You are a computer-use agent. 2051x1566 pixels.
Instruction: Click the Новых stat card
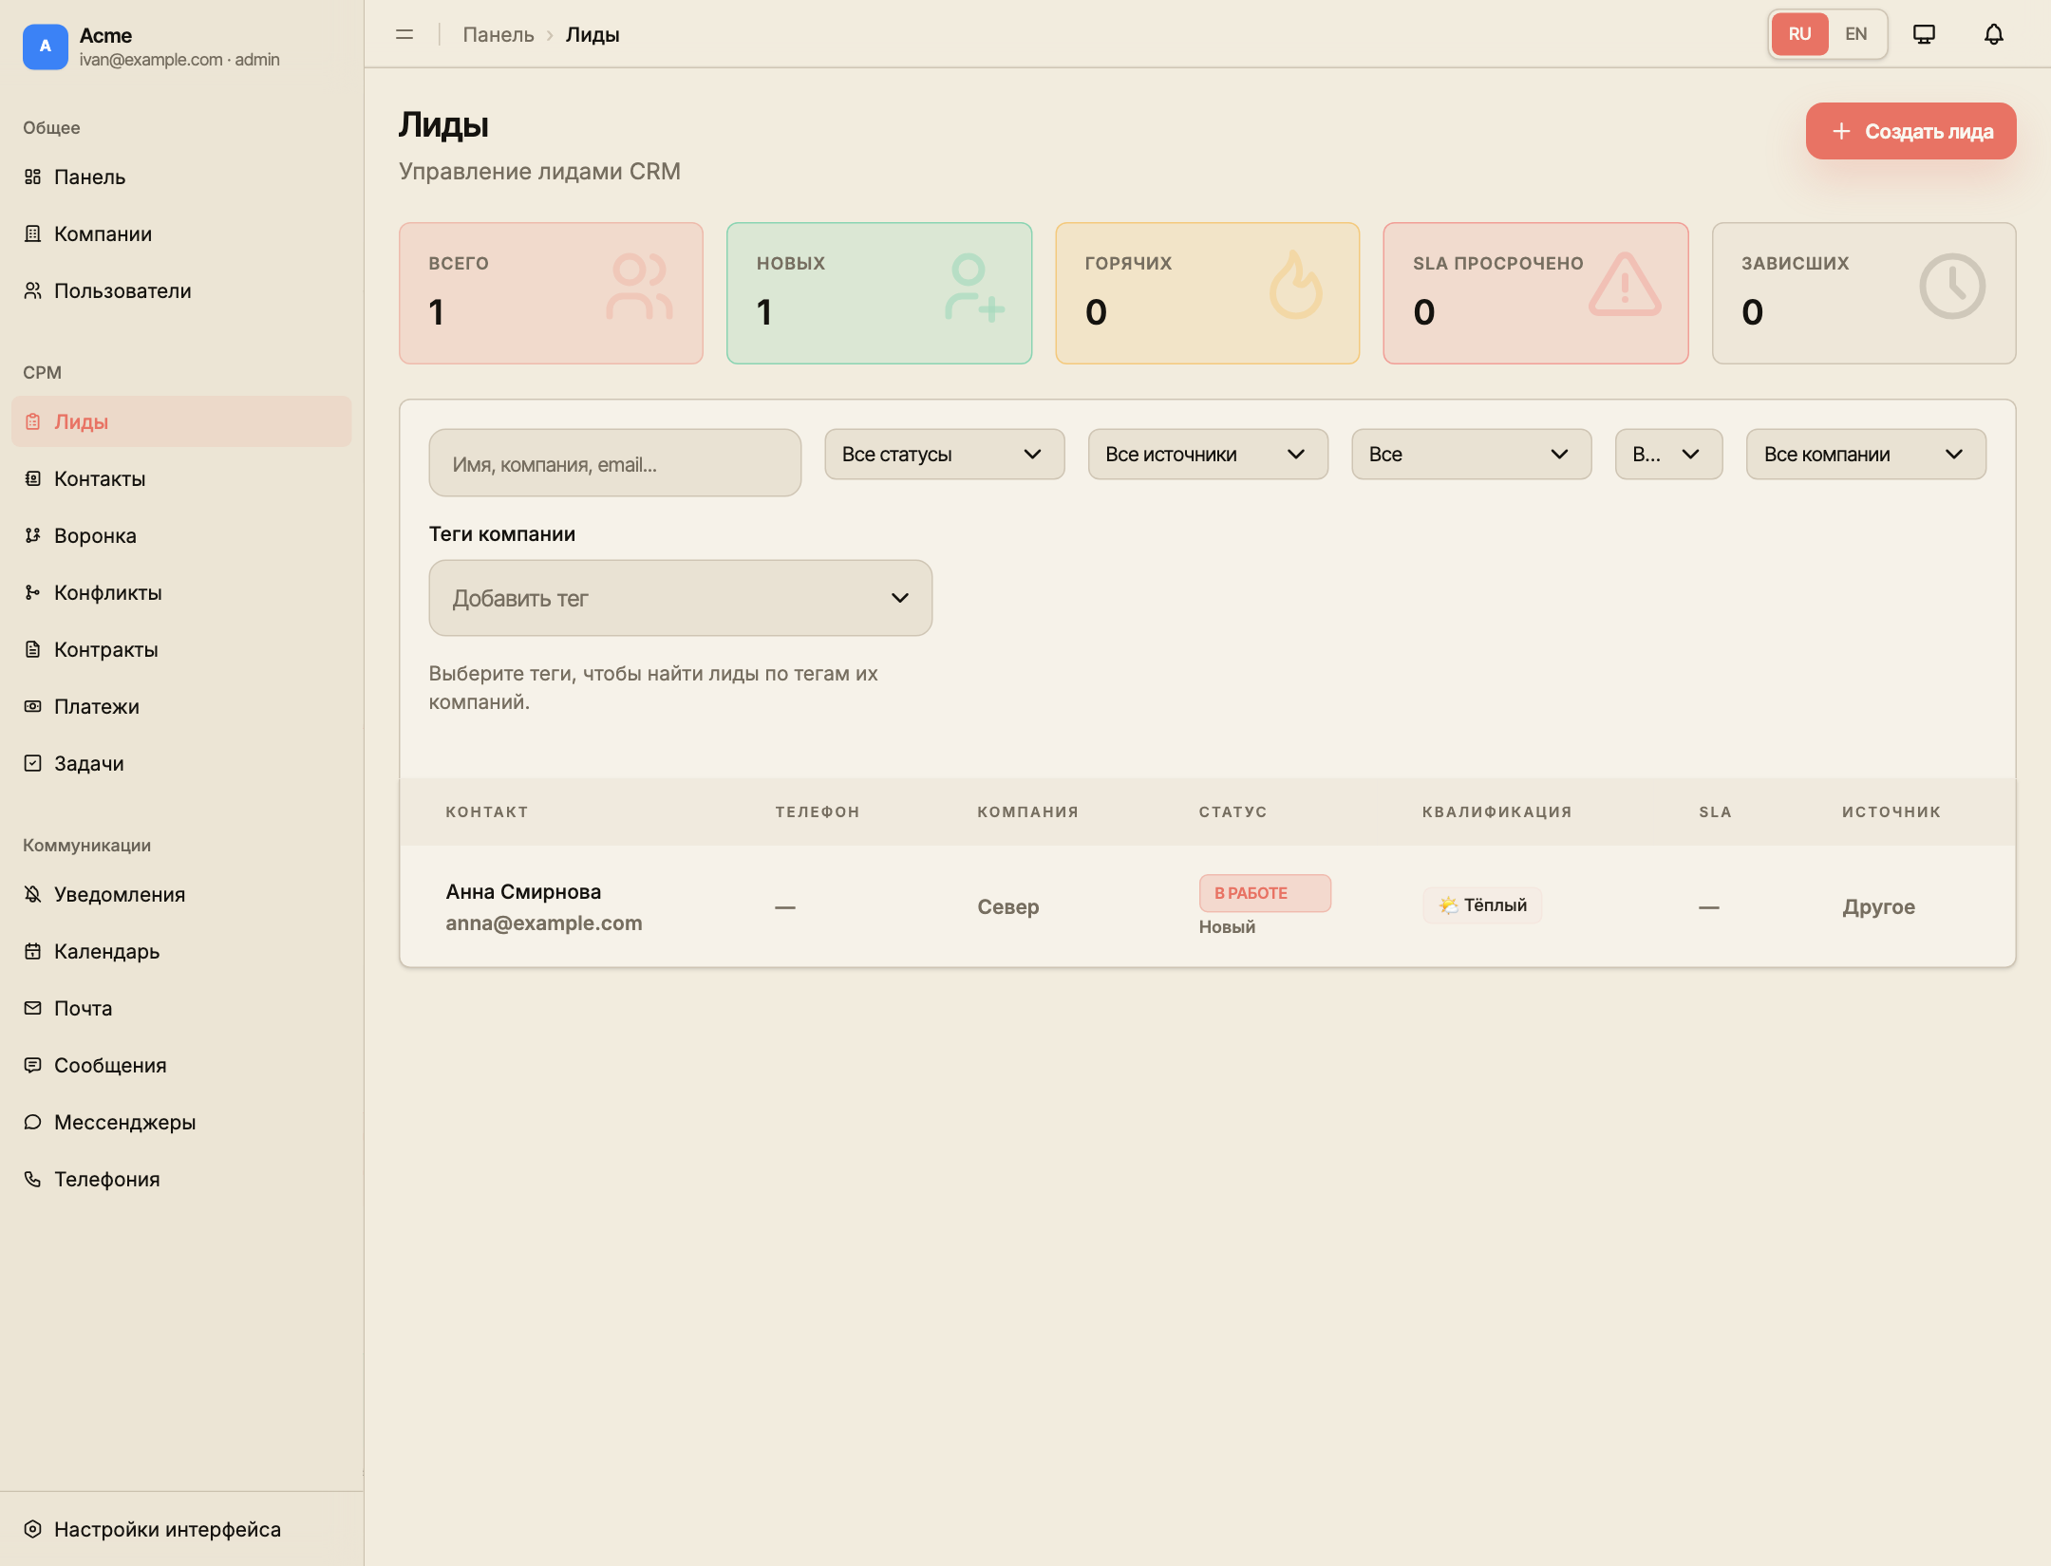878,293
